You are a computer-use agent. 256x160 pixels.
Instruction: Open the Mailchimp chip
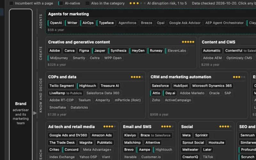pos(132,143)
